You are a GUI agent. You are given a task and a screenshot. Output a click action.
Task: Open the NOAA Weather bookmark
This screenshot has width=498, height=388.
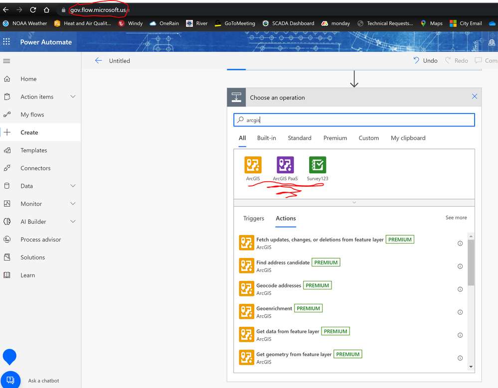25,23
